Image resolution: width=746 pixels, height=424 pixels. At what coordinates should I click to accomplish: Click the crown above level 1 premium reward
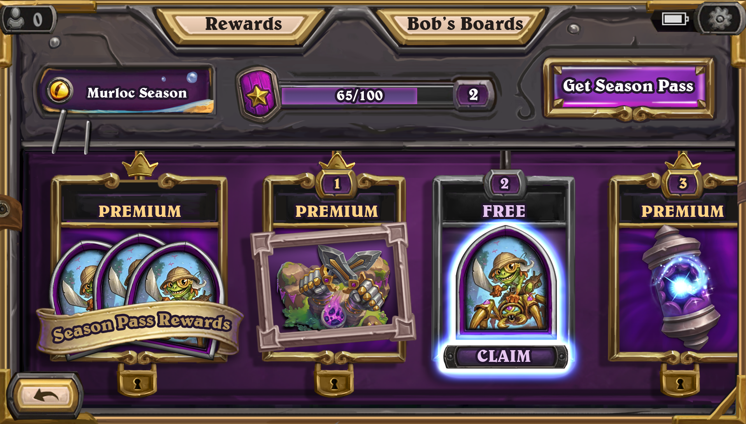point(337,161)
